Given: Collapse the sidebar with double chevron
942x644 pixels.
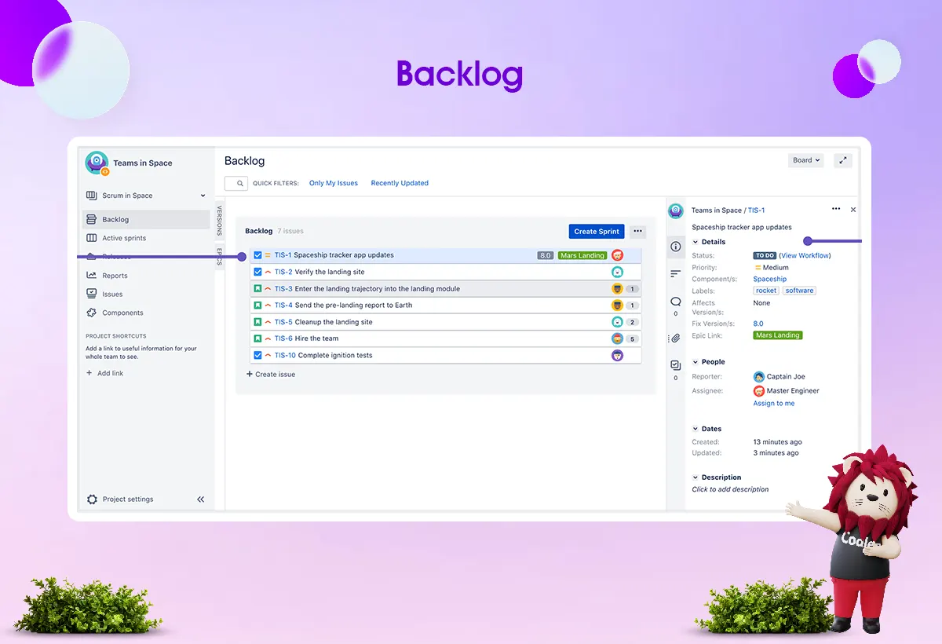Looking at the screenshot, I should coord(200,499).
